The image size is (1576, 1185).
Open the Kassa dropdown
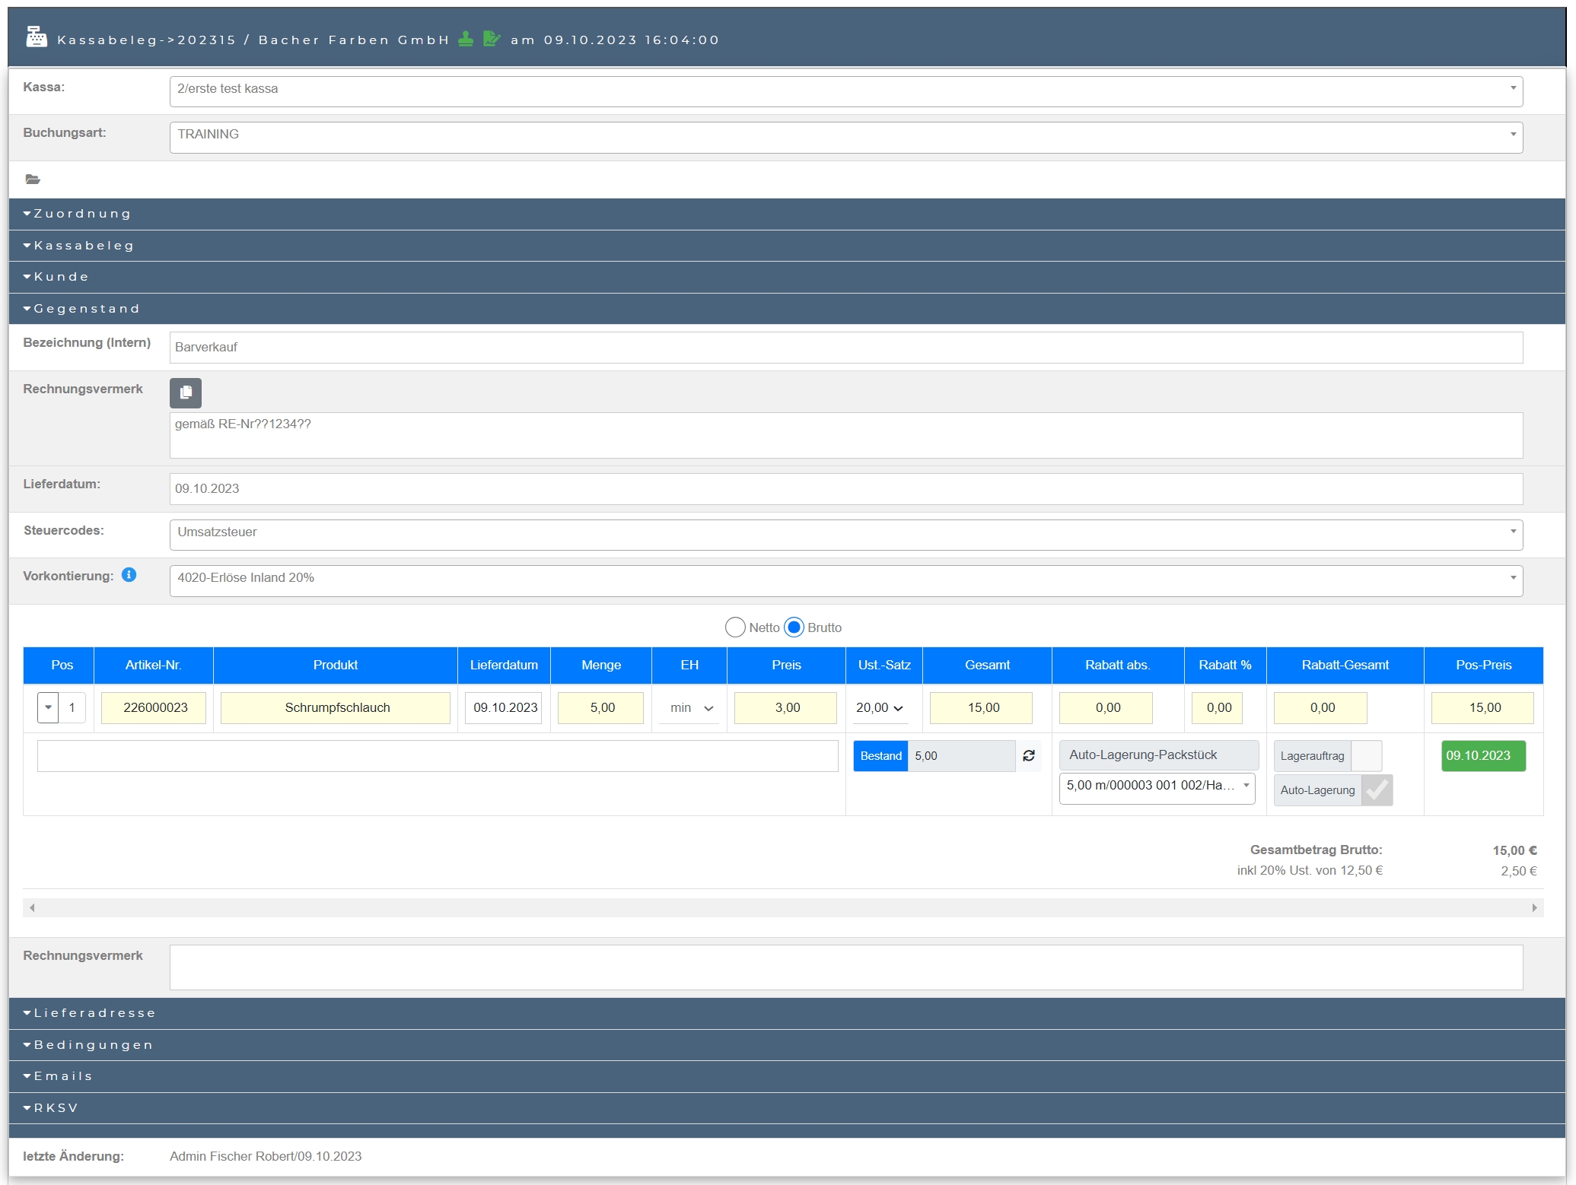pyautogui.click(x=845, y=91)
